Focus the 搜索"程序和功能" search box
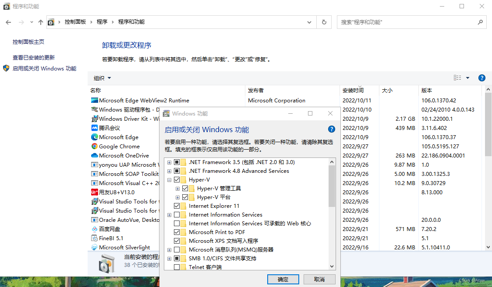Image resolution: width=492 pixels, height=287 pixels. pos(412,22)
